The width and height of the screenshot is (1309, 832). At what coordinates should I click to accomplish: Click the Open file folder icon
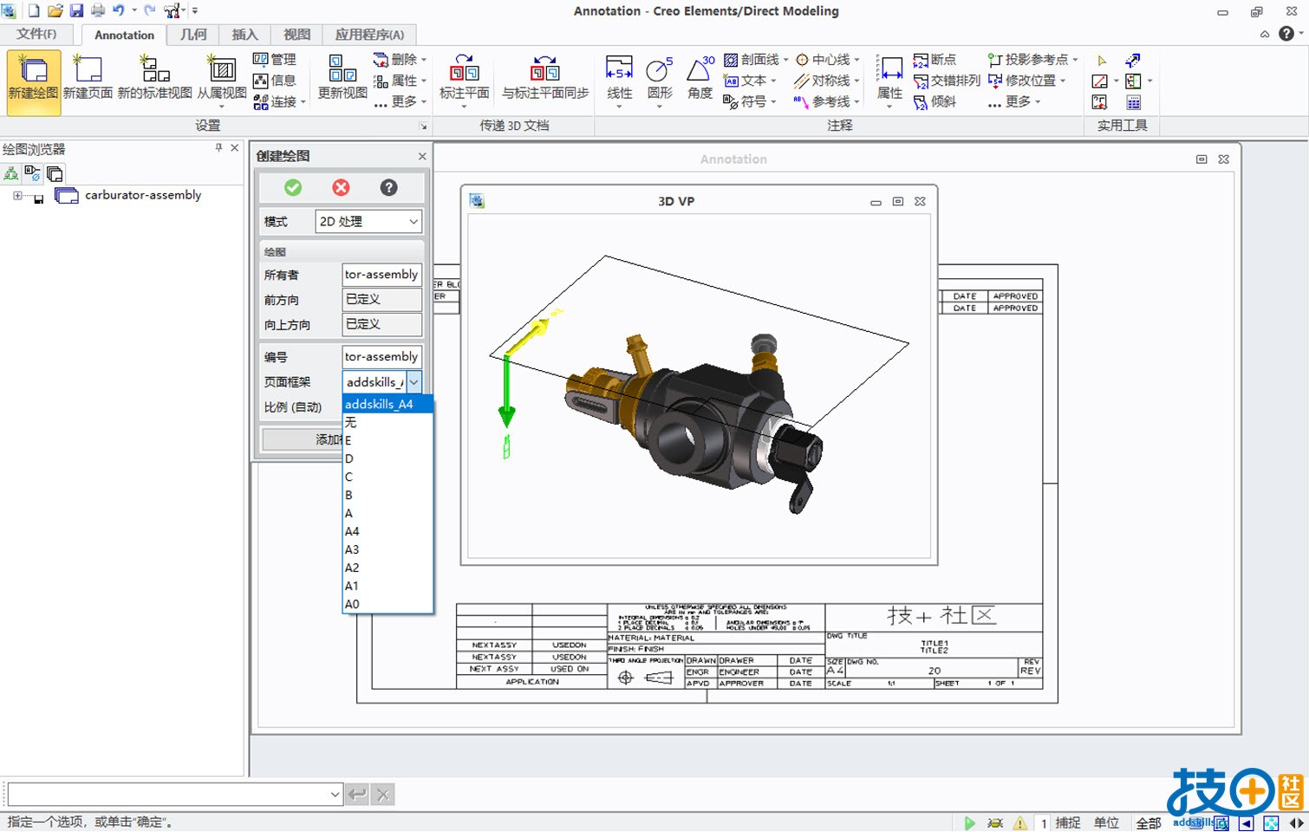(x=55, y=10)
